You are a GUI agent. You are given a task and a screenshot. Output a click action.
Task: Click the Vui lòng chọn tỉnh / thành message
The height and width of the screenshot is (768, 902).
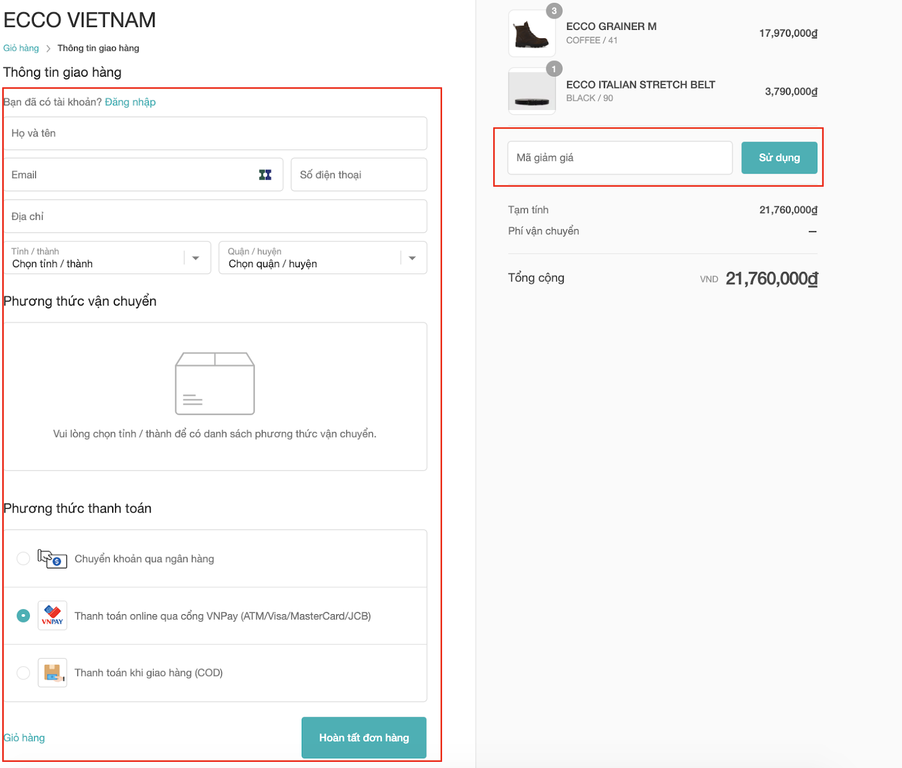pyautogui.click(x=215, y=434)
